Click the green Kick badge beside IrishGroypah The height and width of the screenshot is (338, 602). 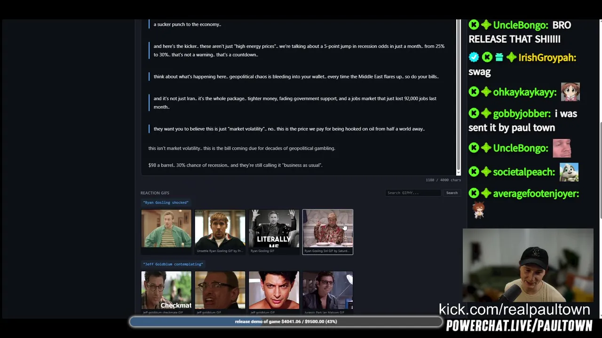[487, 57]
